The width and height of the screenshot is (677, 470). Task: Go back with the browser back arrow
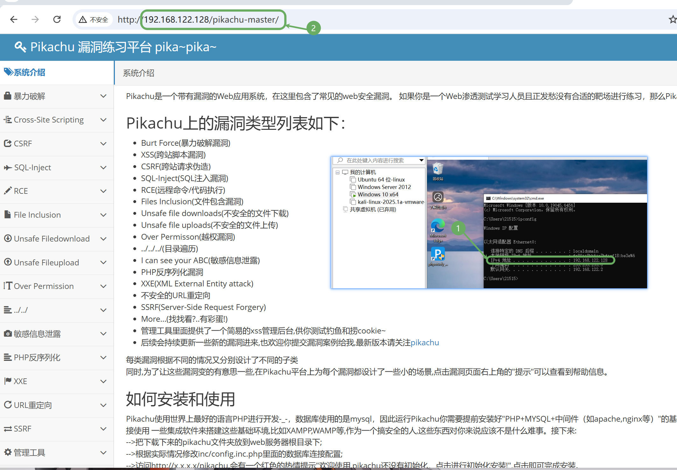(14, 20)
